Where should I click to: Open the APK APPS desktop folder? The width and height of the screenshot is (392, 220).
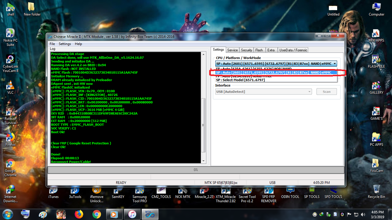pos(376,36)
